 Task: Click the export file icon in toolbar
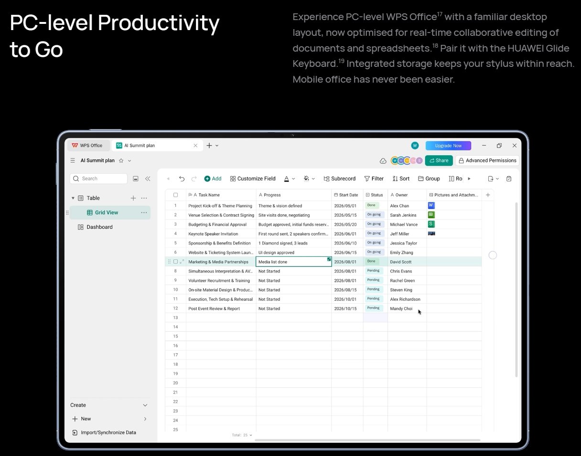491,179
